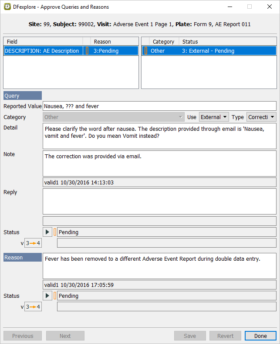The width and height of the screenshot is (280, 344).
Task: Open the Use dropdown set to External
Action: click(214, 117)
